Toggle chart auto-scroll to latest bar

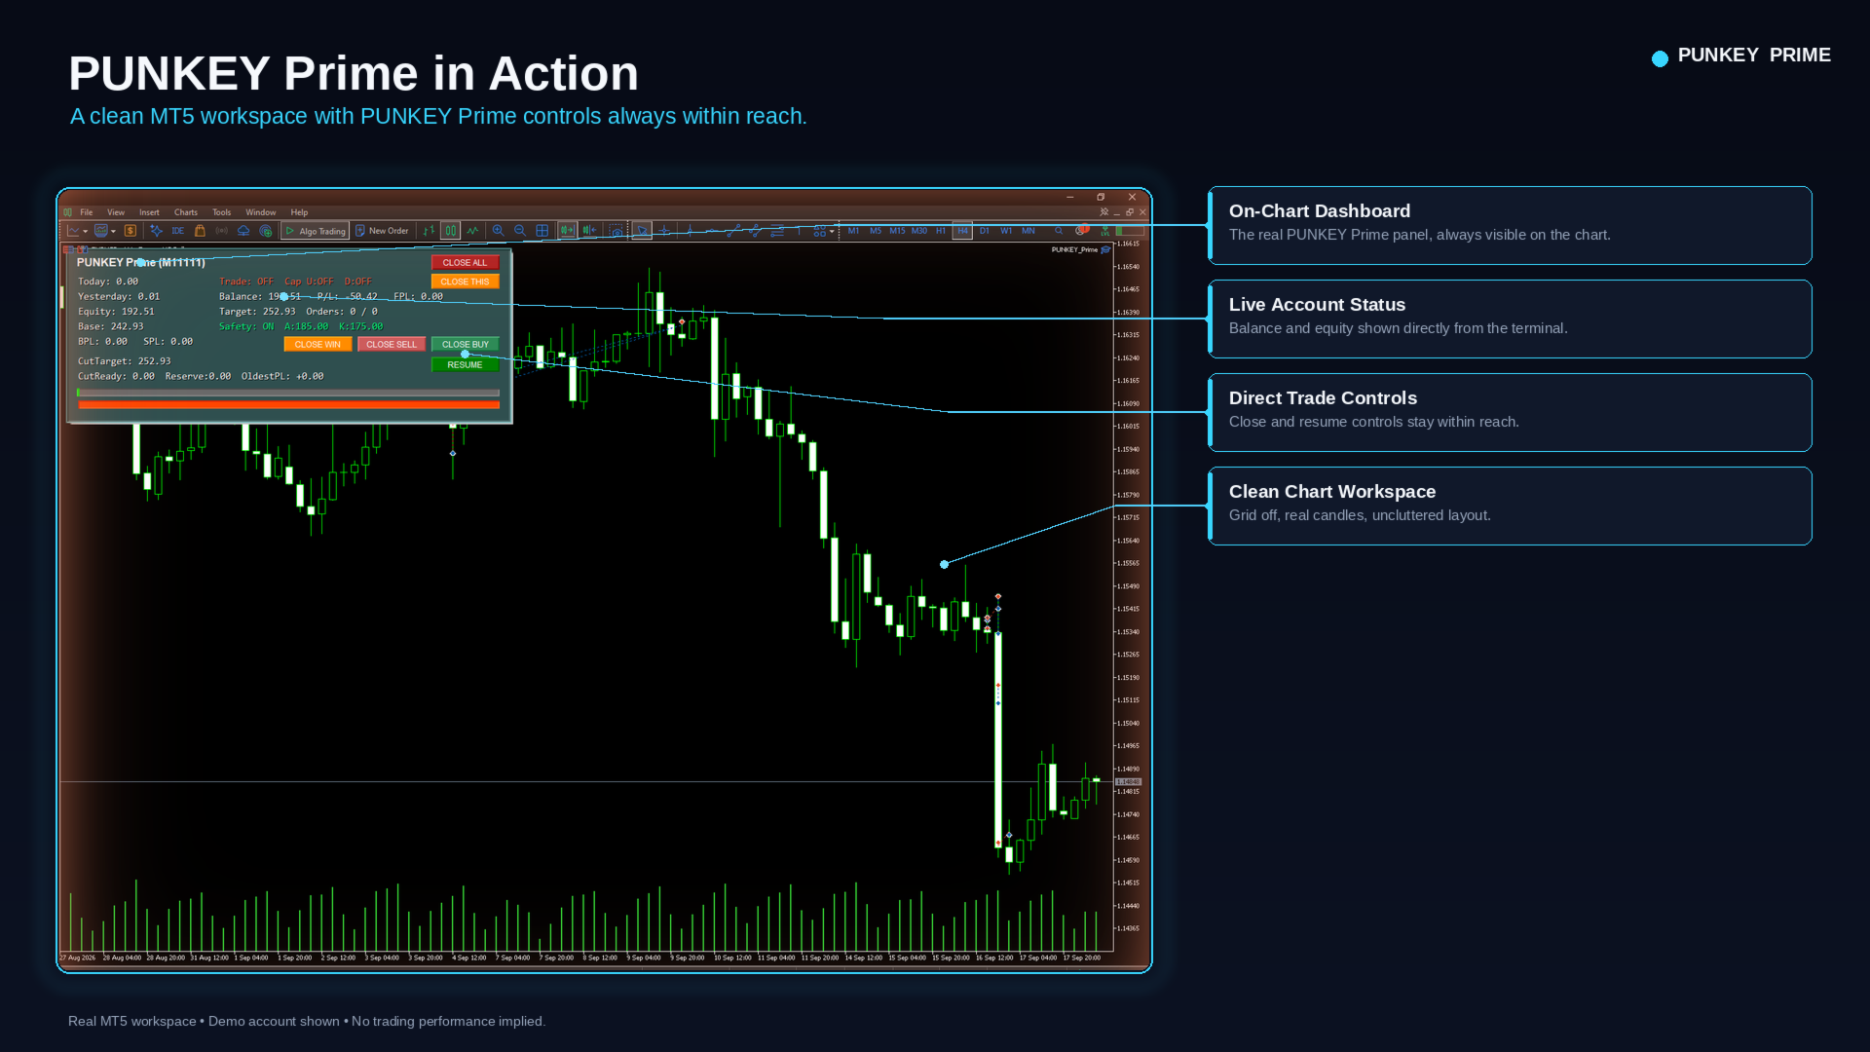567,231
